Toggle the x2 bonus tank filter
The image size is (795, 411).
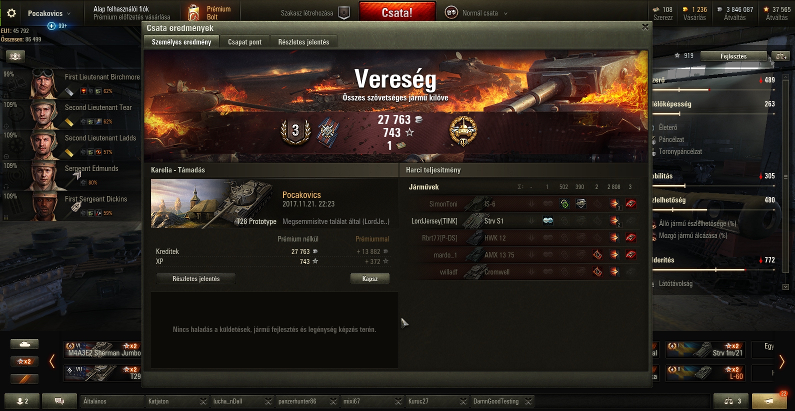[x=24, y=361]
